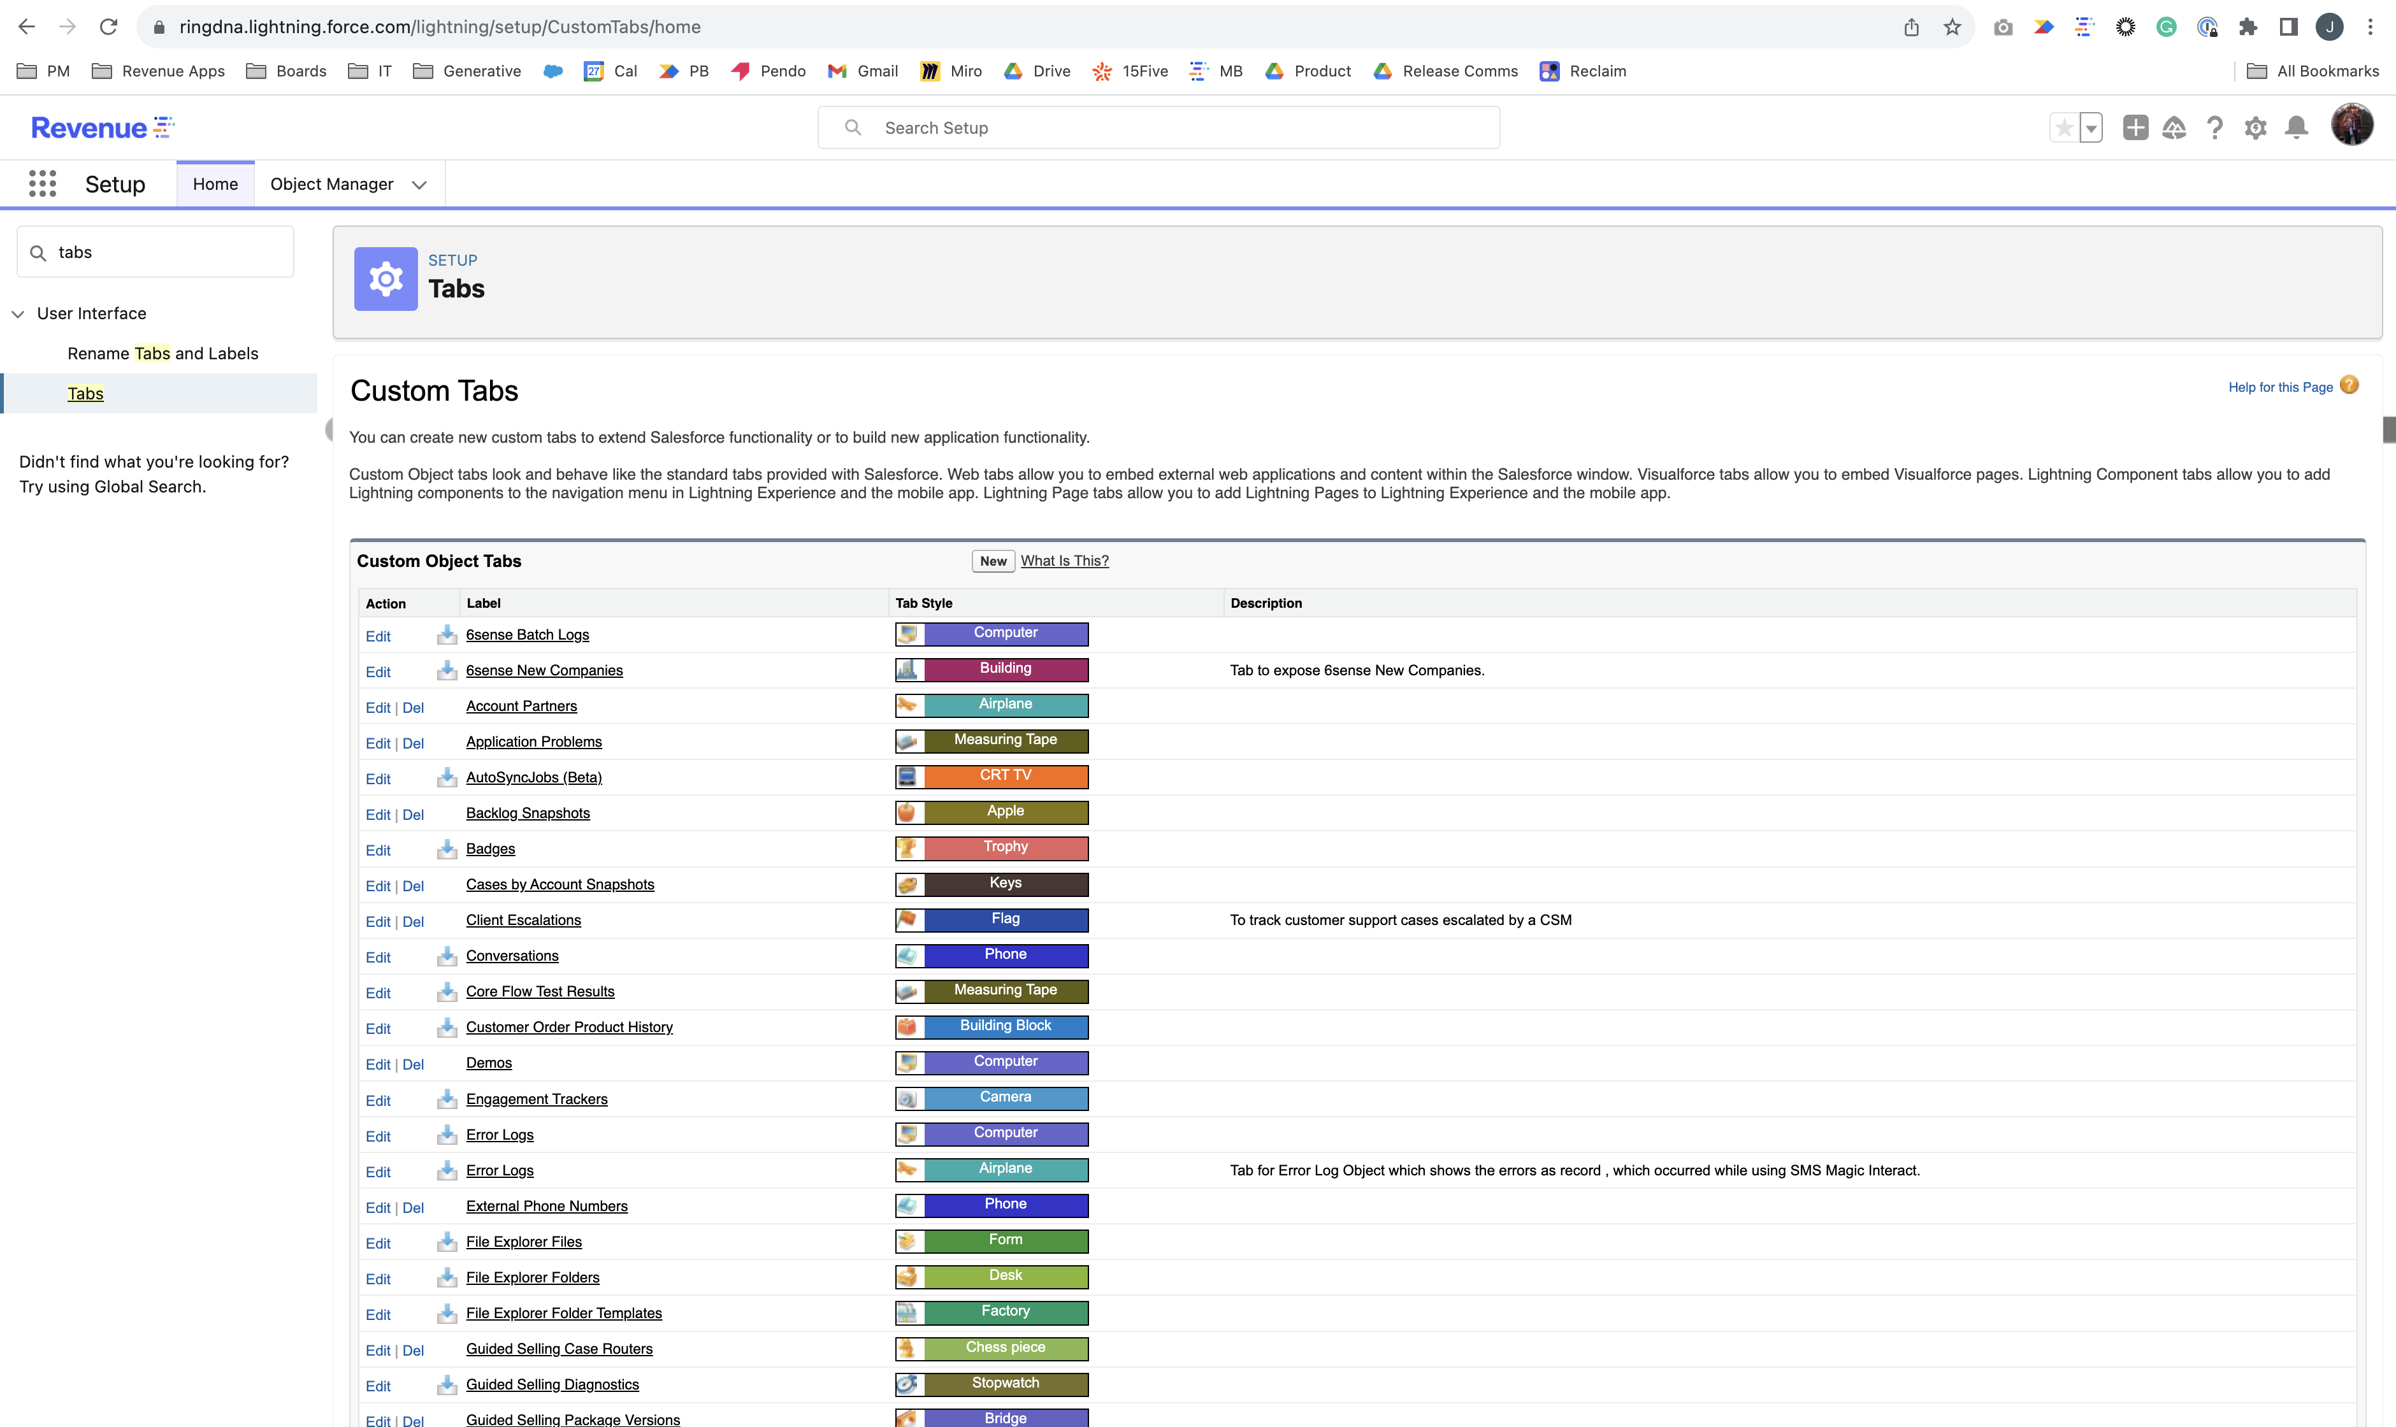Click the plus icon to create new
Viewport: 2396px width, 1427px height.
tap(2135, 127)
